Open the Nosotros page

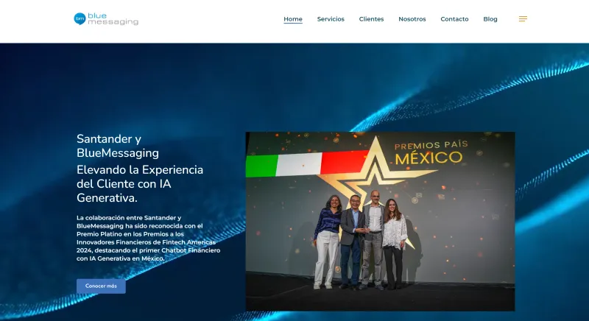(412, 19)
